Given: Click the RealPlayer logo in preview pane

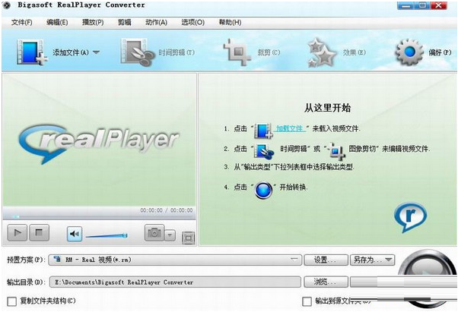Looking at the screenshot, I should [x=99, y=143].
